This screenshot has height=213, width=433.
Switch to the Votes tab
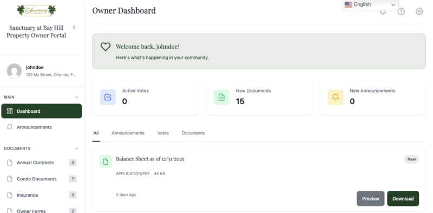[163, 133]
